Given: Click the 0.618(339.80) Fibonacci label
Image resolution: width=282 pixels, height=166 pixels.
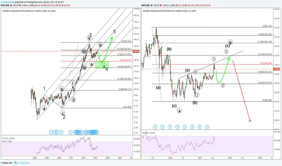Looking at the screenshot, I should point(265,54).
